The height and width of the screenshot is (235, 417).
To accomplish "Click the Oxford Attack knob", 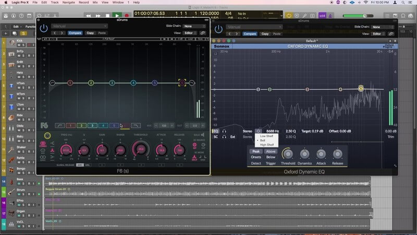I will coord(321,154).
